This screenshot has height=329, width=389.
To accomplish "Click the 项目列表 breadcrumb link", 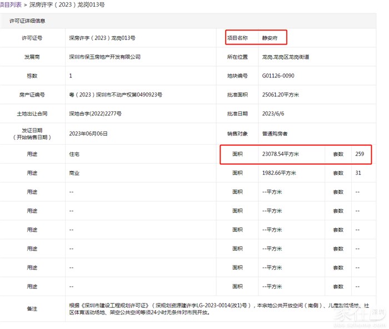I will [11, 4].
